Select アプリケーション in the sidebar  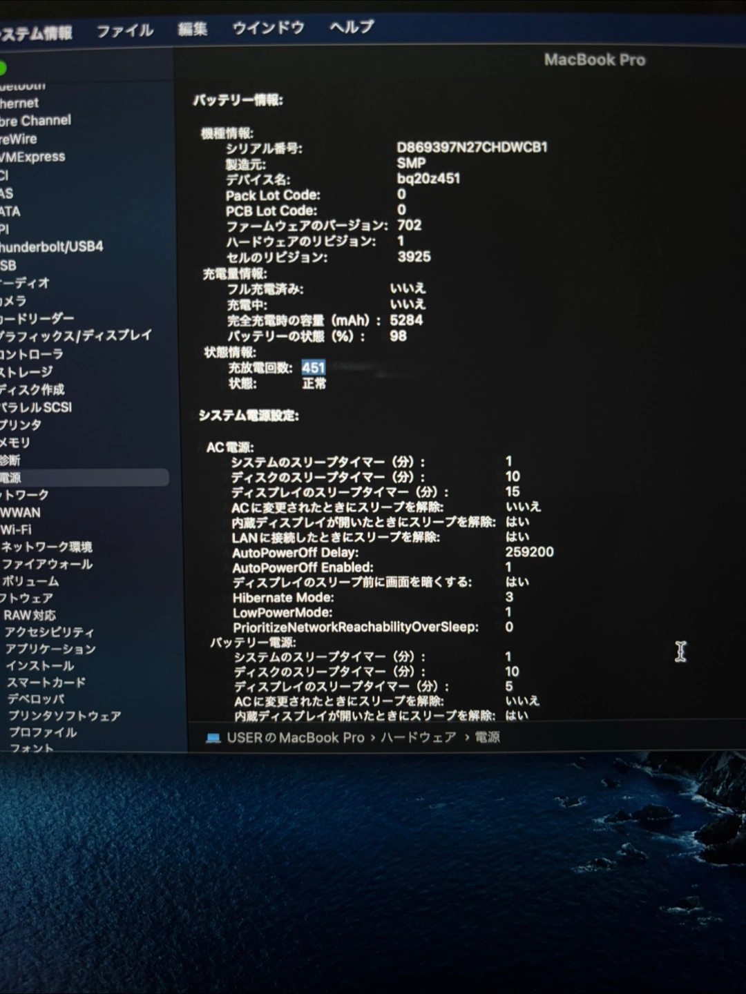pyautogui.click(x=50, y=649)
